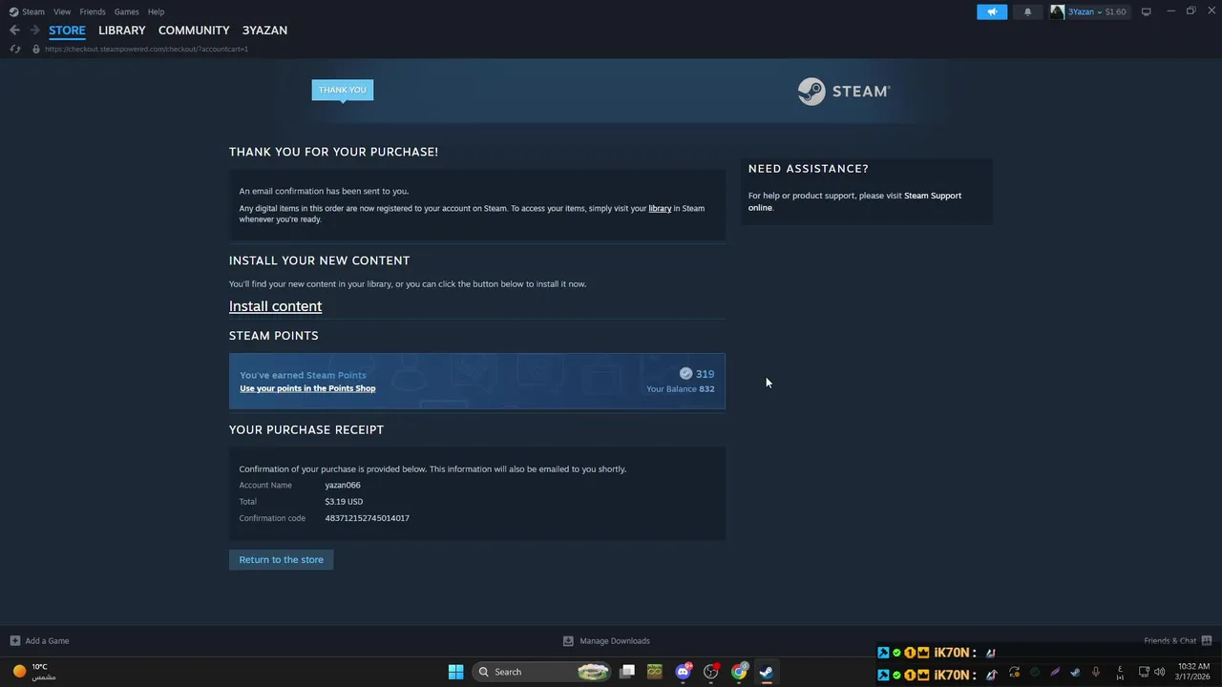Click the checkout URL text
The height and width of the screenshot is (687, 1222).
click(146, 49)
